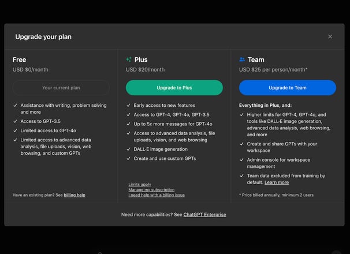Click checkmark beside Limited access to advanced data
The height and width of the screenshot is (254, 350).
click(x=15, y=140)
